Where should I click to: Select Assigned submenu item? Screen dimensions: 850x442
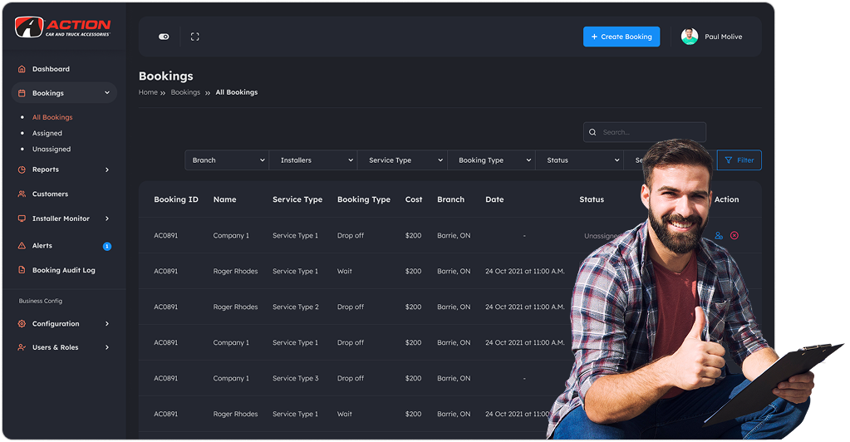point(47,134)
